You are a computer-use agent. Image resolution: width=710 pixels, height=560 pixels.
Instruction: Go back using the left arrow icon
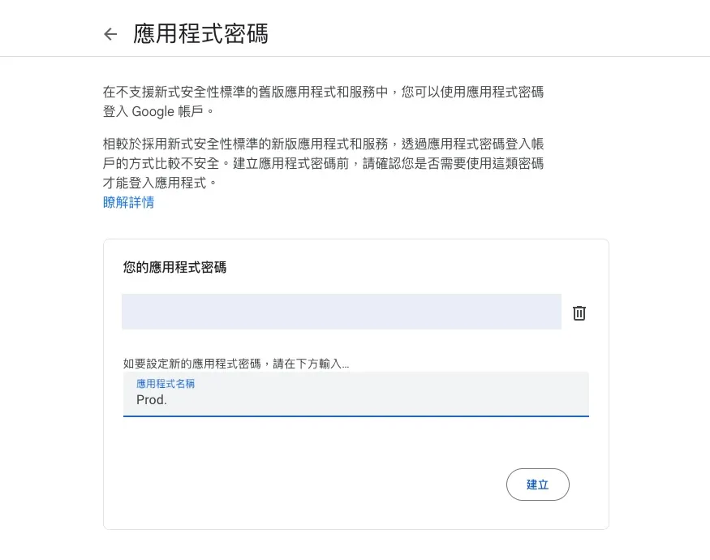[x=110, y=34]
